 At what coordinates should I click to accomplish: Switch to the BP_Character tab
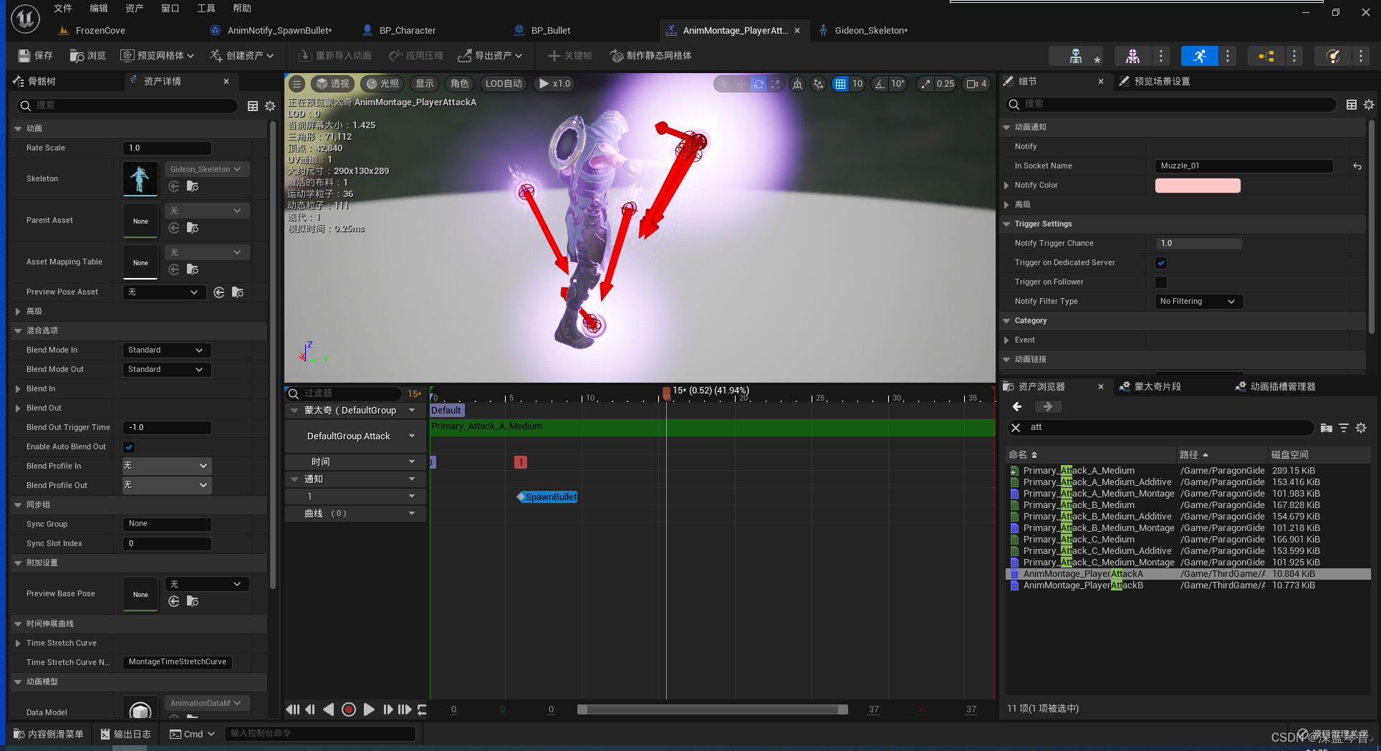(407, 31)
